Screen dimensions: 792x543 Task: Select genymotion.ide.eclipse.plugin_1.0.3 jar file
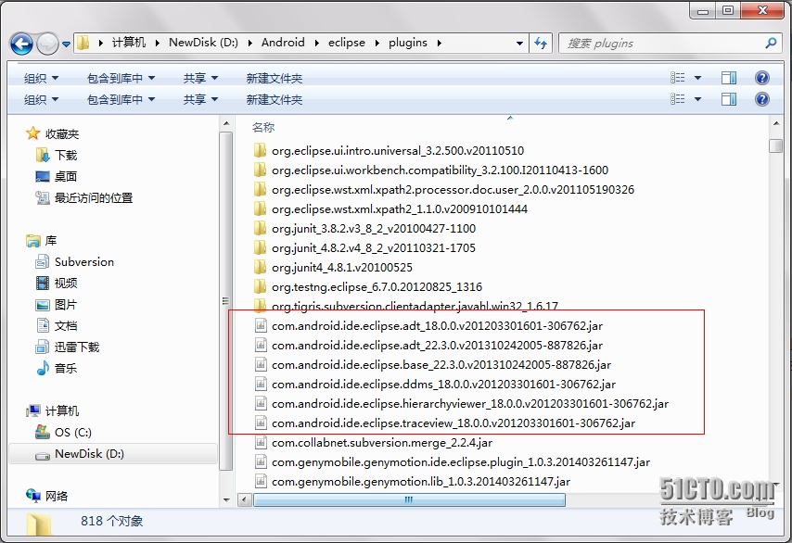pyautogui.click(x=461, y=461)
